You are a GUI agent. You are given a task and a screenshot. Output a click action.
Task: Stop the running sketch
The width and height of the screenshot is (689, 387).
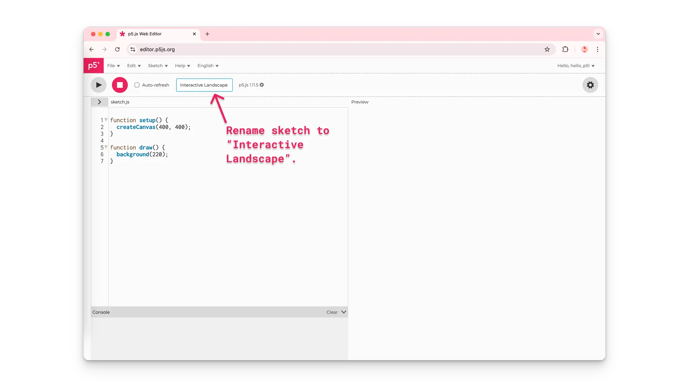pos(119,85)
